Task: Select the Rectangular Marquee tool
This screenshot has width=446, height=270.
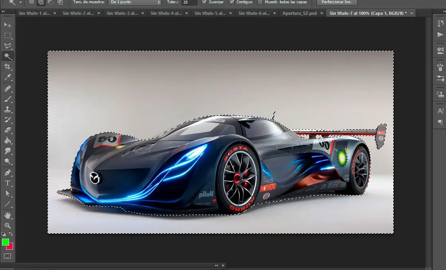Action: [8, 35]
